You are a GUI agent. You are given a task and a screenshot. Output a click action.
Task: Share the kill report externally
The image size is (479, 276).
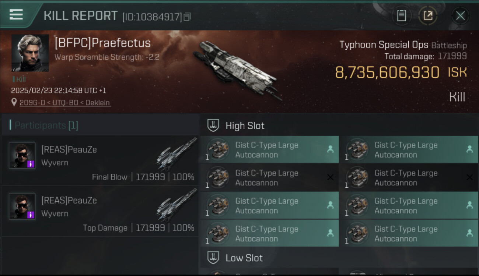click(428, 16)
